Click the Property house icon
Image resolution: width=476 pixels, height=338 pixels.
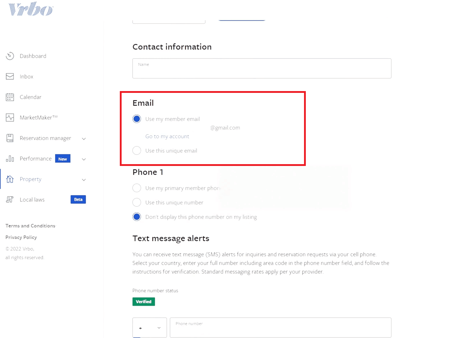point(10,179)
